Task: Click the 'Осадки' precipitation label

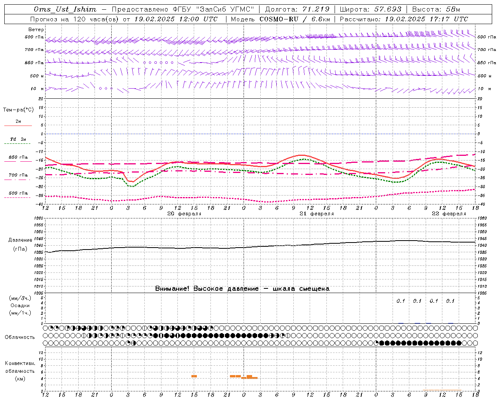Action: (20, 305)
